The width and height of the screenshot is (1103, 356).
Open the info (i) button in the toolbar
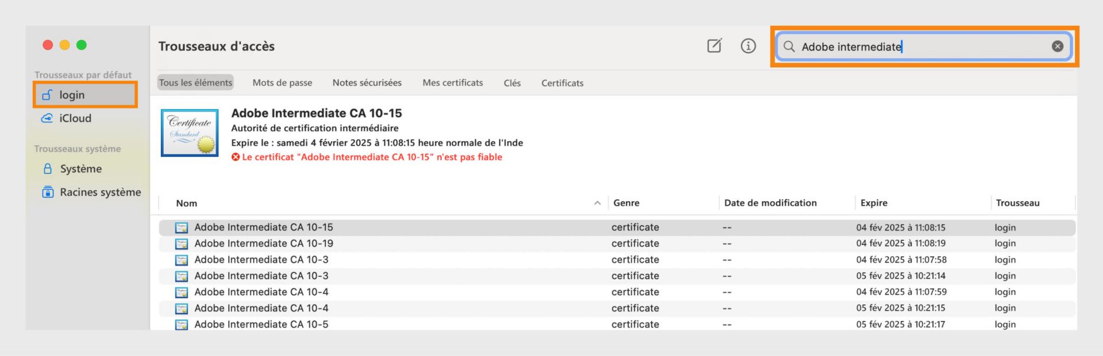(x=748, y=46)
